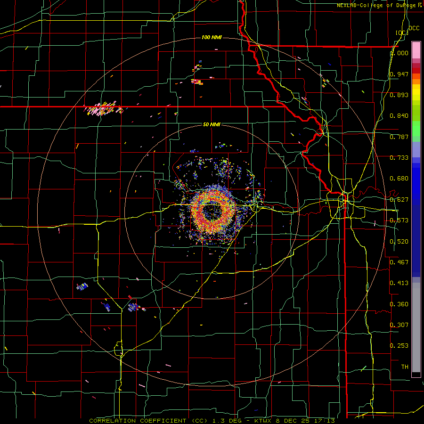Click the 0.413 scale value

(399, 283)
